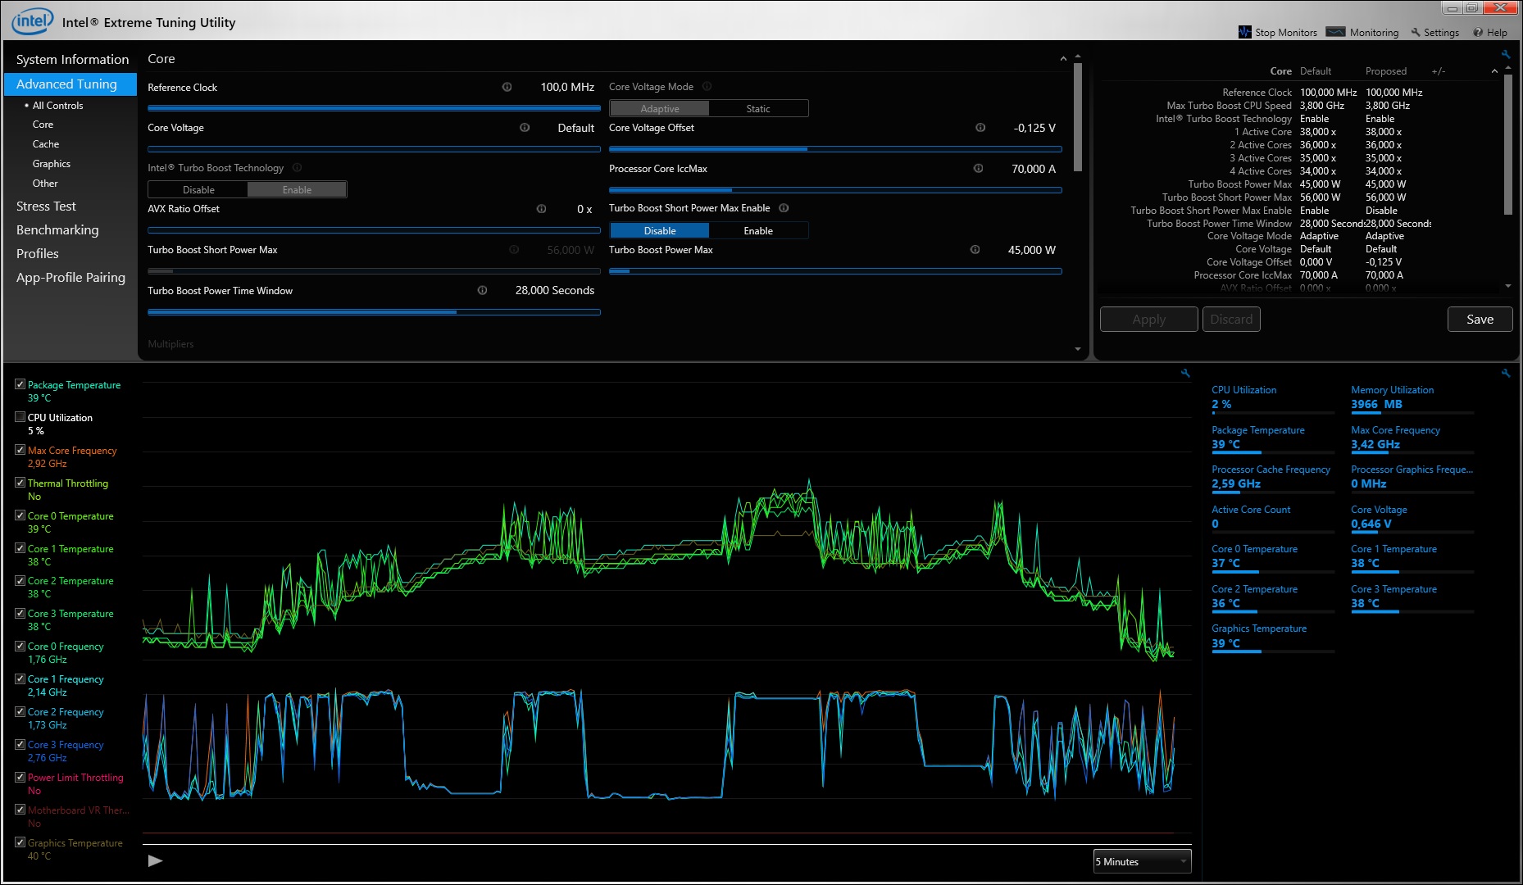Click Processor Core IccMax info icon
The height and width of the screenshot is (885, 1523).
tap(978, 169)
